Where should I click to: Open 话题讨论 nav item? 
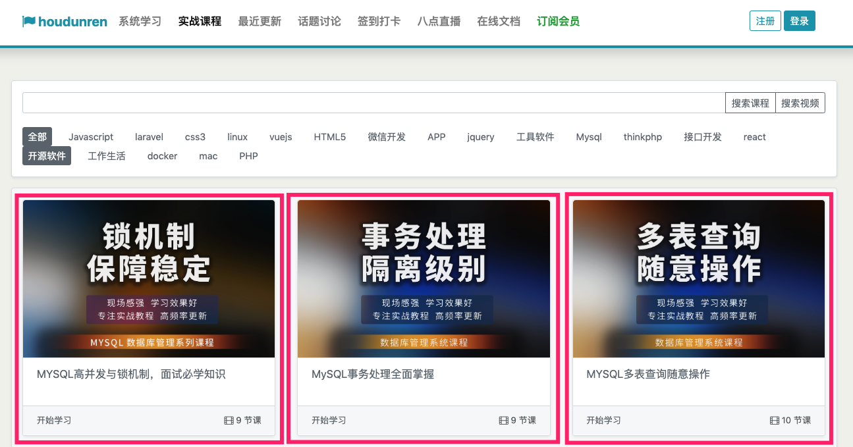click(x=319, y=21)
